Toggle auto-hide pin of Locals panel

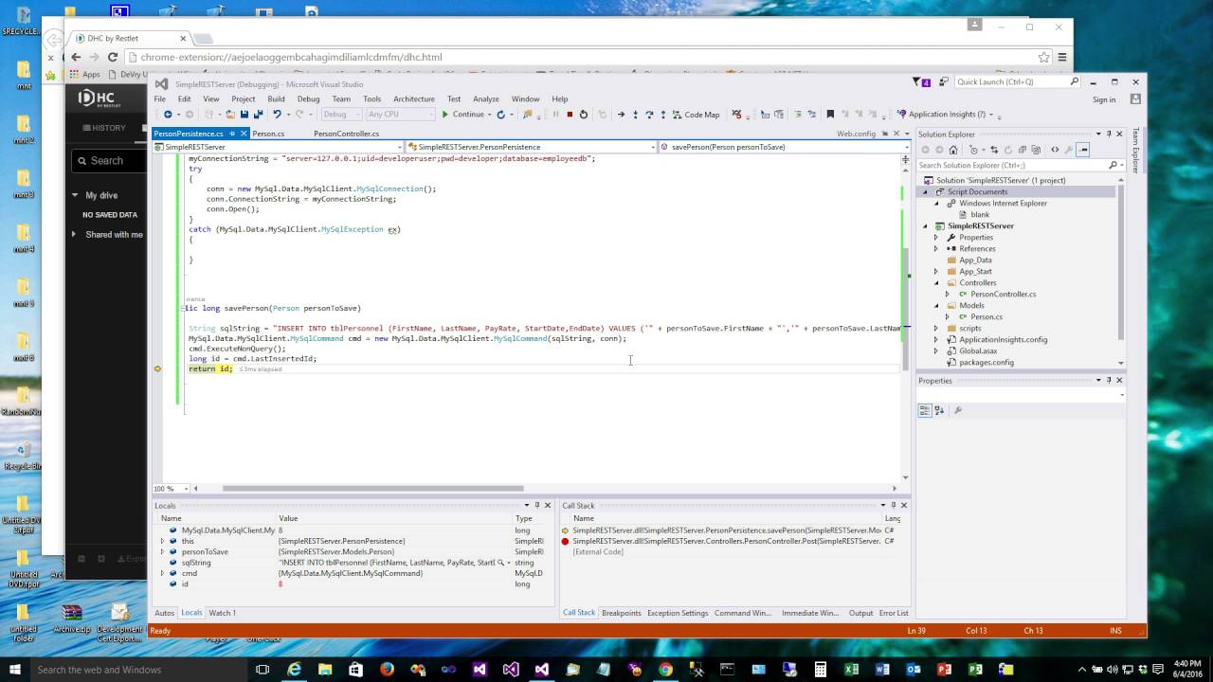536,505
